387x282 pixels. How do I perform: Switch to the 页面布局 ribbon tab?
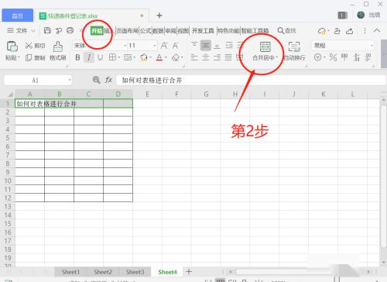(128, 31)
